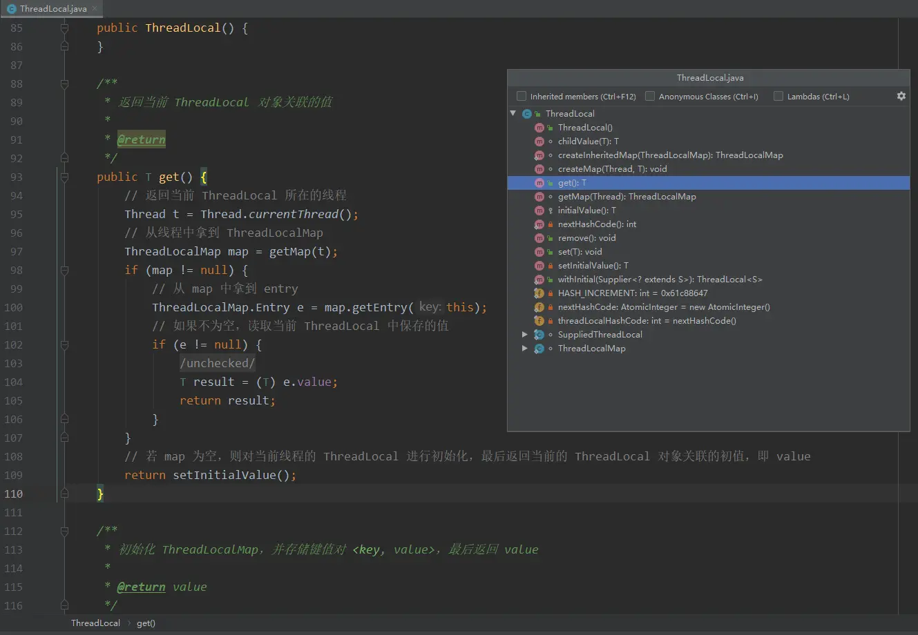Click public visibility icon beside remove(): void

[x=551, y=238]
